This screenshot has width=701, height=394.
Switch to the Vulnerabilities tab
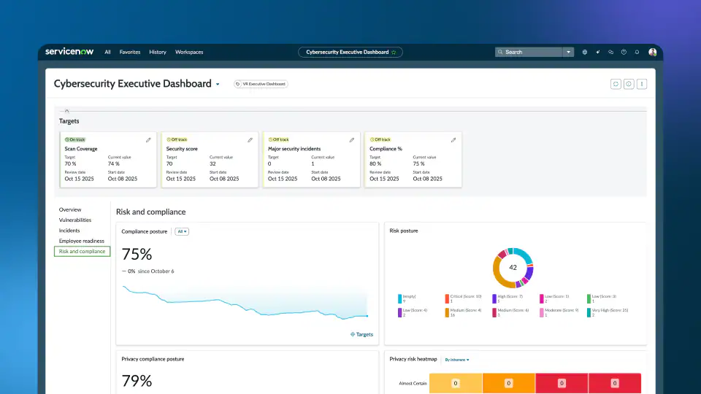pyautogui.click(x=75, y=220)
